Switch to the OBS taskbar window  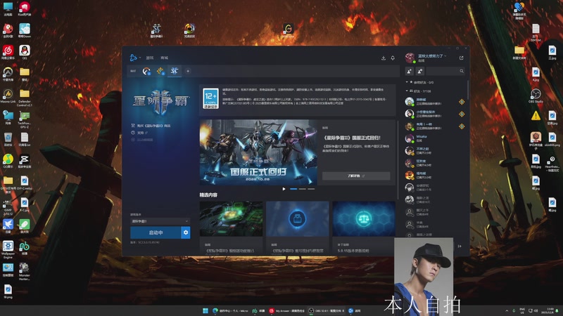327,310
